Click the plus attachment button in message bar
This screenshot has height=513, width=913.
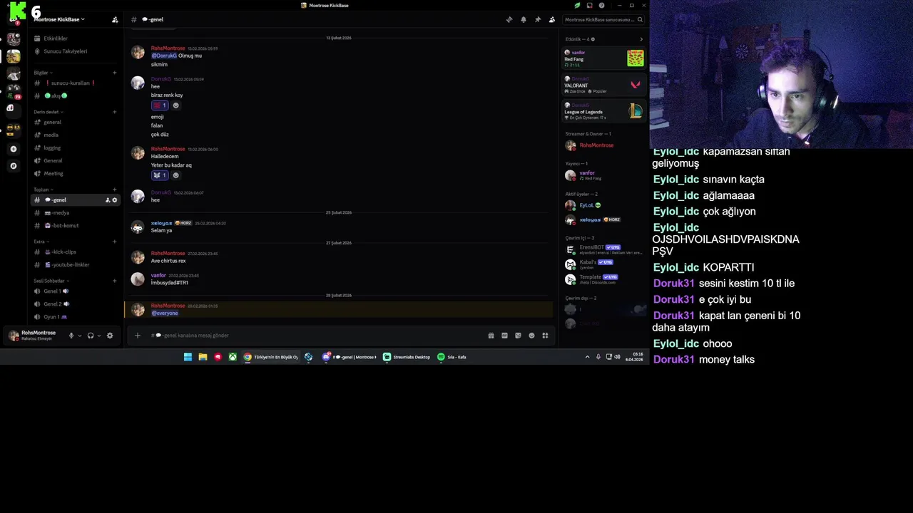(x=138, y=336)
